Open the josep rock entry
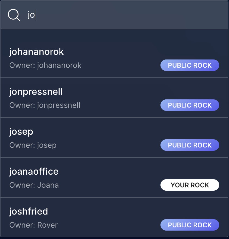Image resolution: width=229 pixels, height=239 pixels. [21, 132]
